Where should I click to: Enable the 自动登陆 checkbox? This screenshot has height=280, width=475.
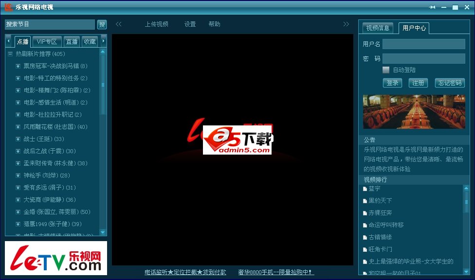click(386, 70)
